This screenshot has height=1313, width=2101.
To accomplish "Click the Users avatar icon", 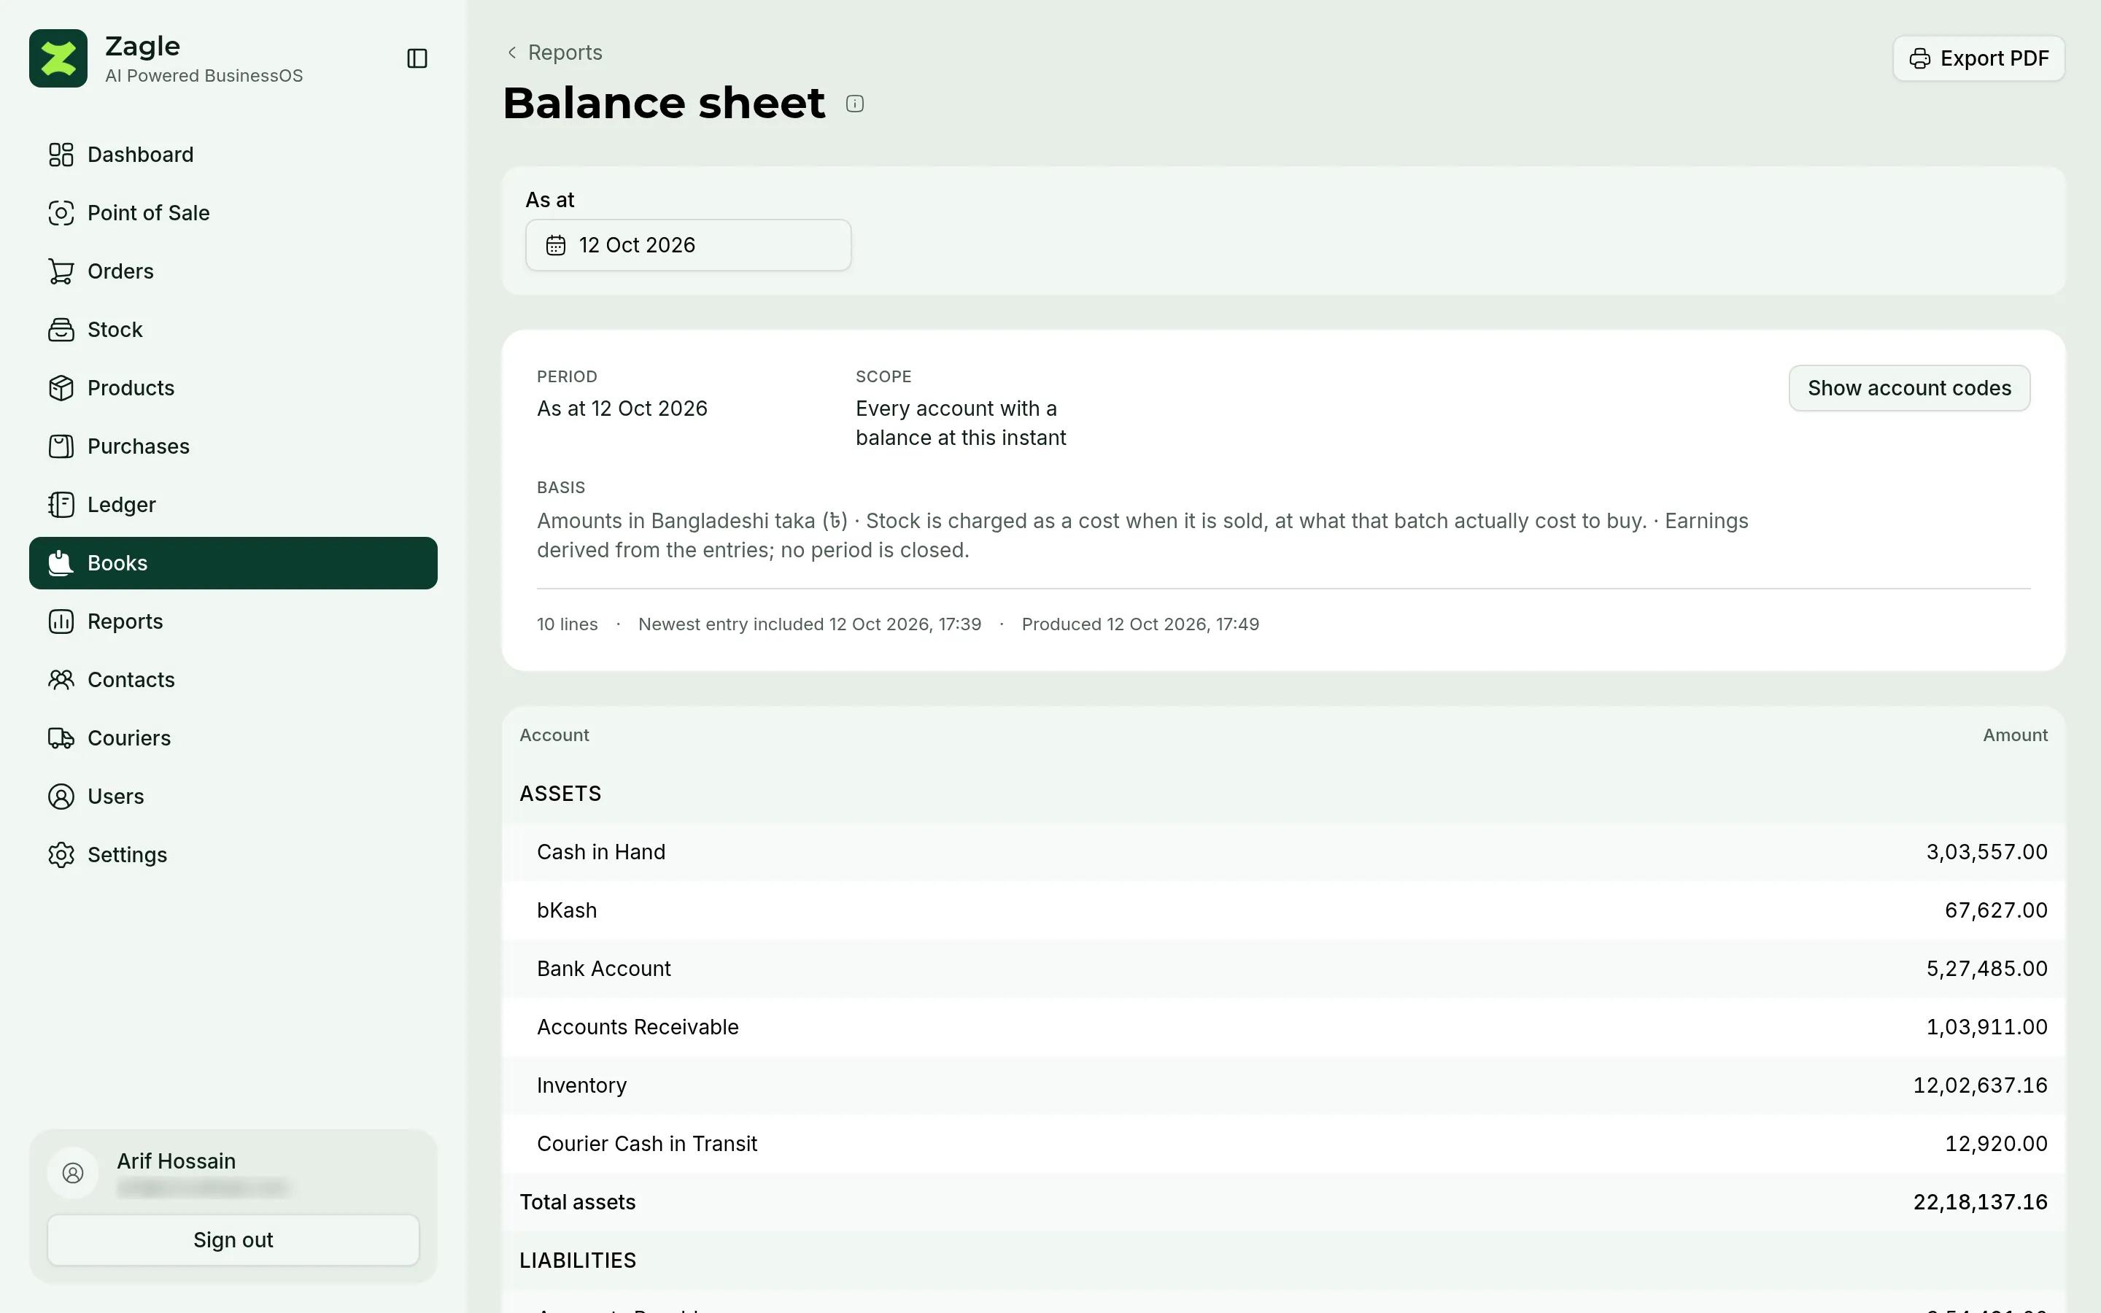I will 61,797.
